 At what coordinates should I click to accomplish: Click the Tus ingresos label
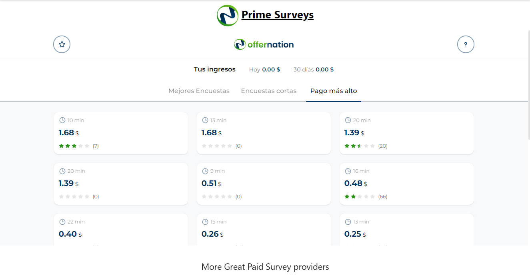click(x=215, y=69)
